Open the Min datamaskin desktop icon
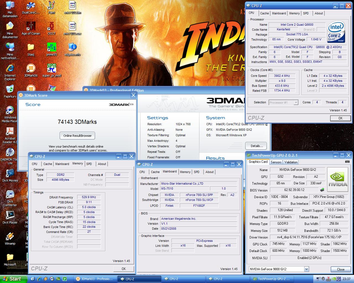Image resolution: width=354 pixels, height=283 pixels. [x=10, y=9]
